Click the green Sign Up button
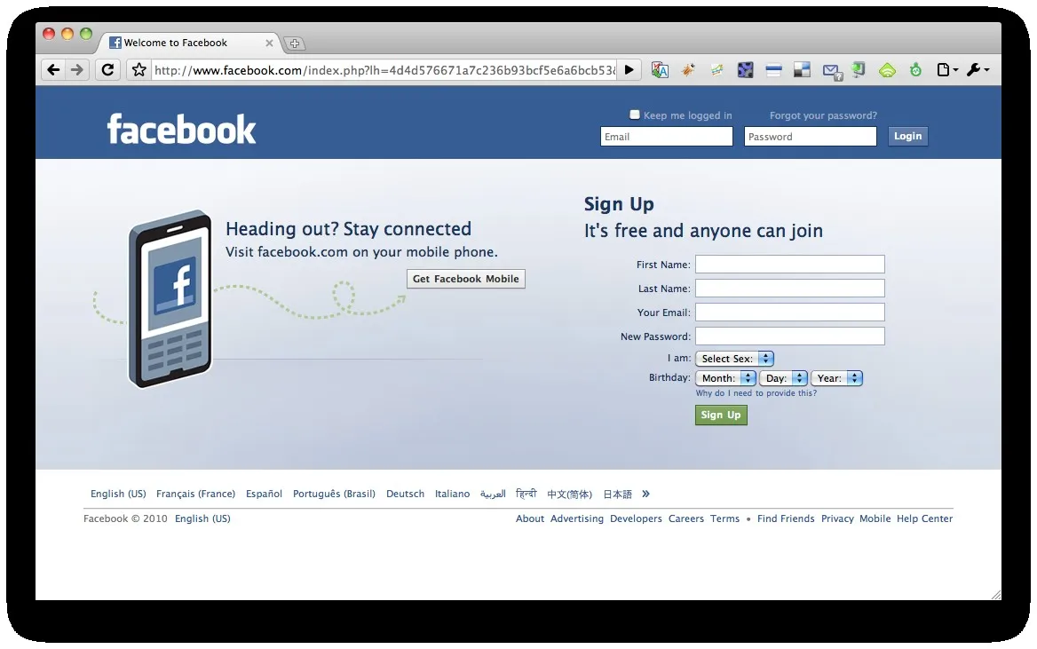This screenshot has width=1037, height=649. tap(721, 415)
